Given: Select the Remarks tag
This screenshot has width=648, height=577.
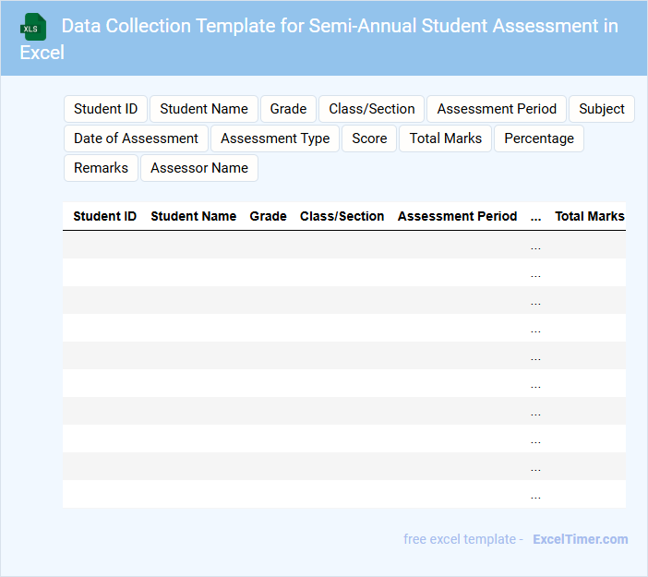Looking at the screenshot, I should point(101,168).
